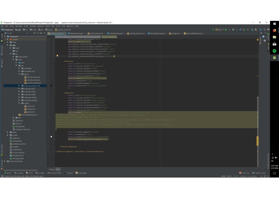Expand the drawable folder
The width and height of the screenshot is (279, 198).
pos(19,69)
